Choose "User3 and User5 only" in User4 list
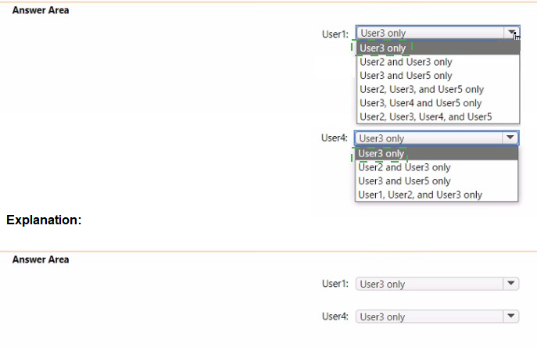 click(437, 181)
